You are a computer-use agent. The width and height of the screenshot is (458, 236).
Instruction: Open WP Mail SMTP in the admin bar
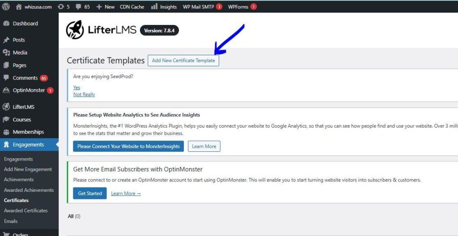(199, 7)
